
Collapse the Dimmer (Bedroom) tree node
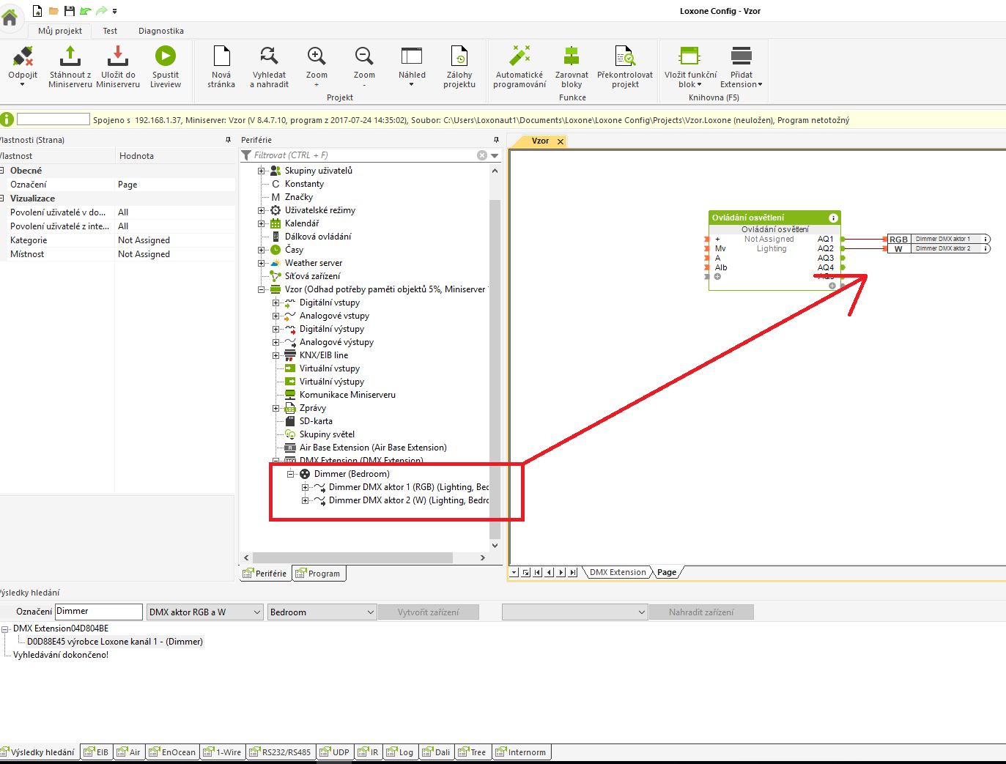(291, 474)
